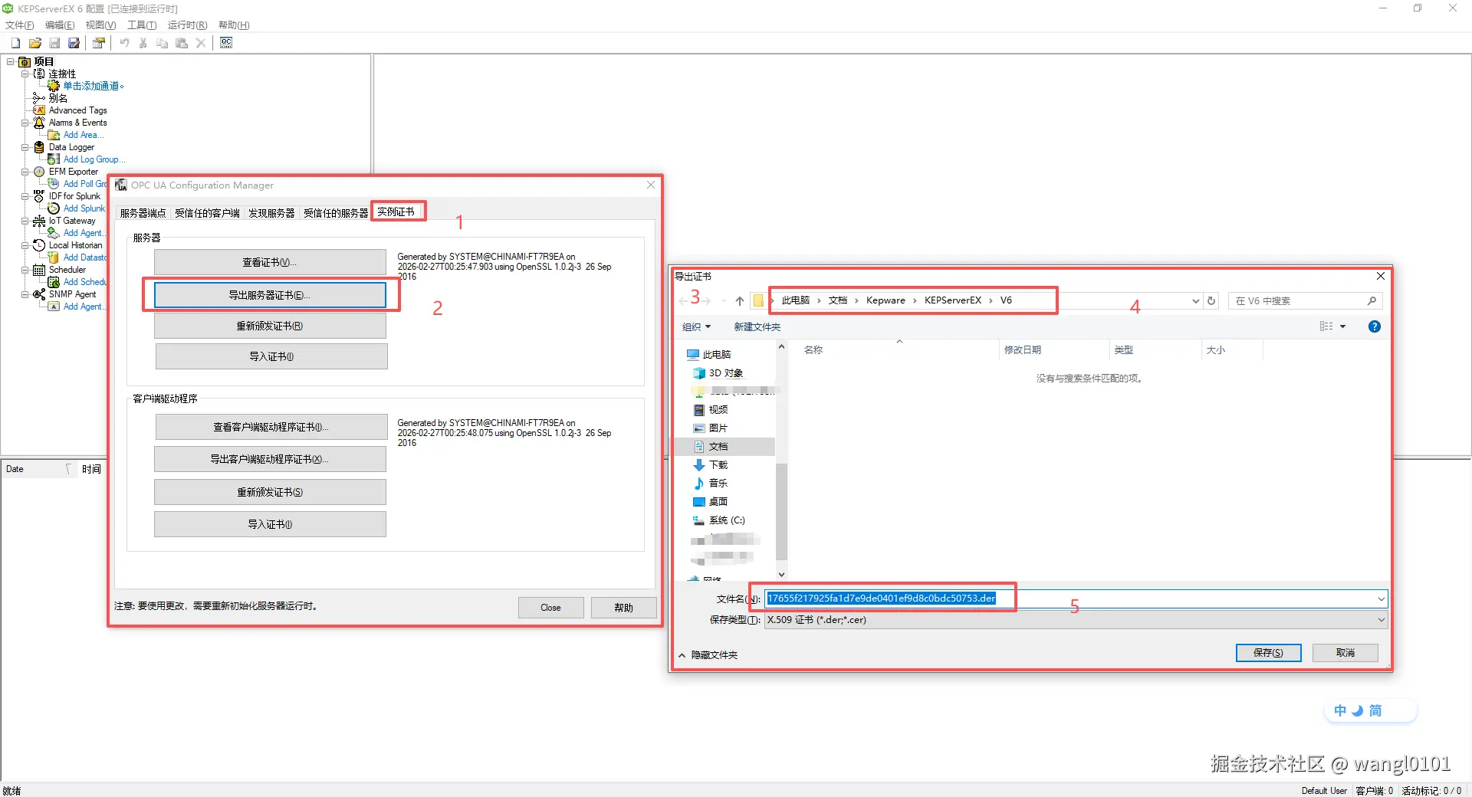Launch the Quick Client (QC) toolbar icon
The image size is (1472, 797).
click(x=226, y=43)
